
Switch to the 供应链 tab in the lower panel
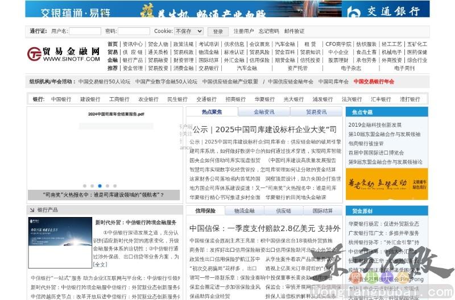pos(284,211)
